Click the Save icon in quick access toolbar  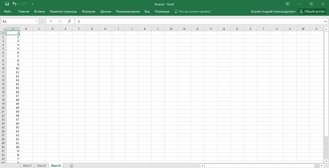pyautogui.click(x=7, y=4)
